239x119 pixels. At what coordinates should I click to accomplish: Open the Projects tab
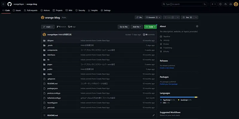(58, 10)
